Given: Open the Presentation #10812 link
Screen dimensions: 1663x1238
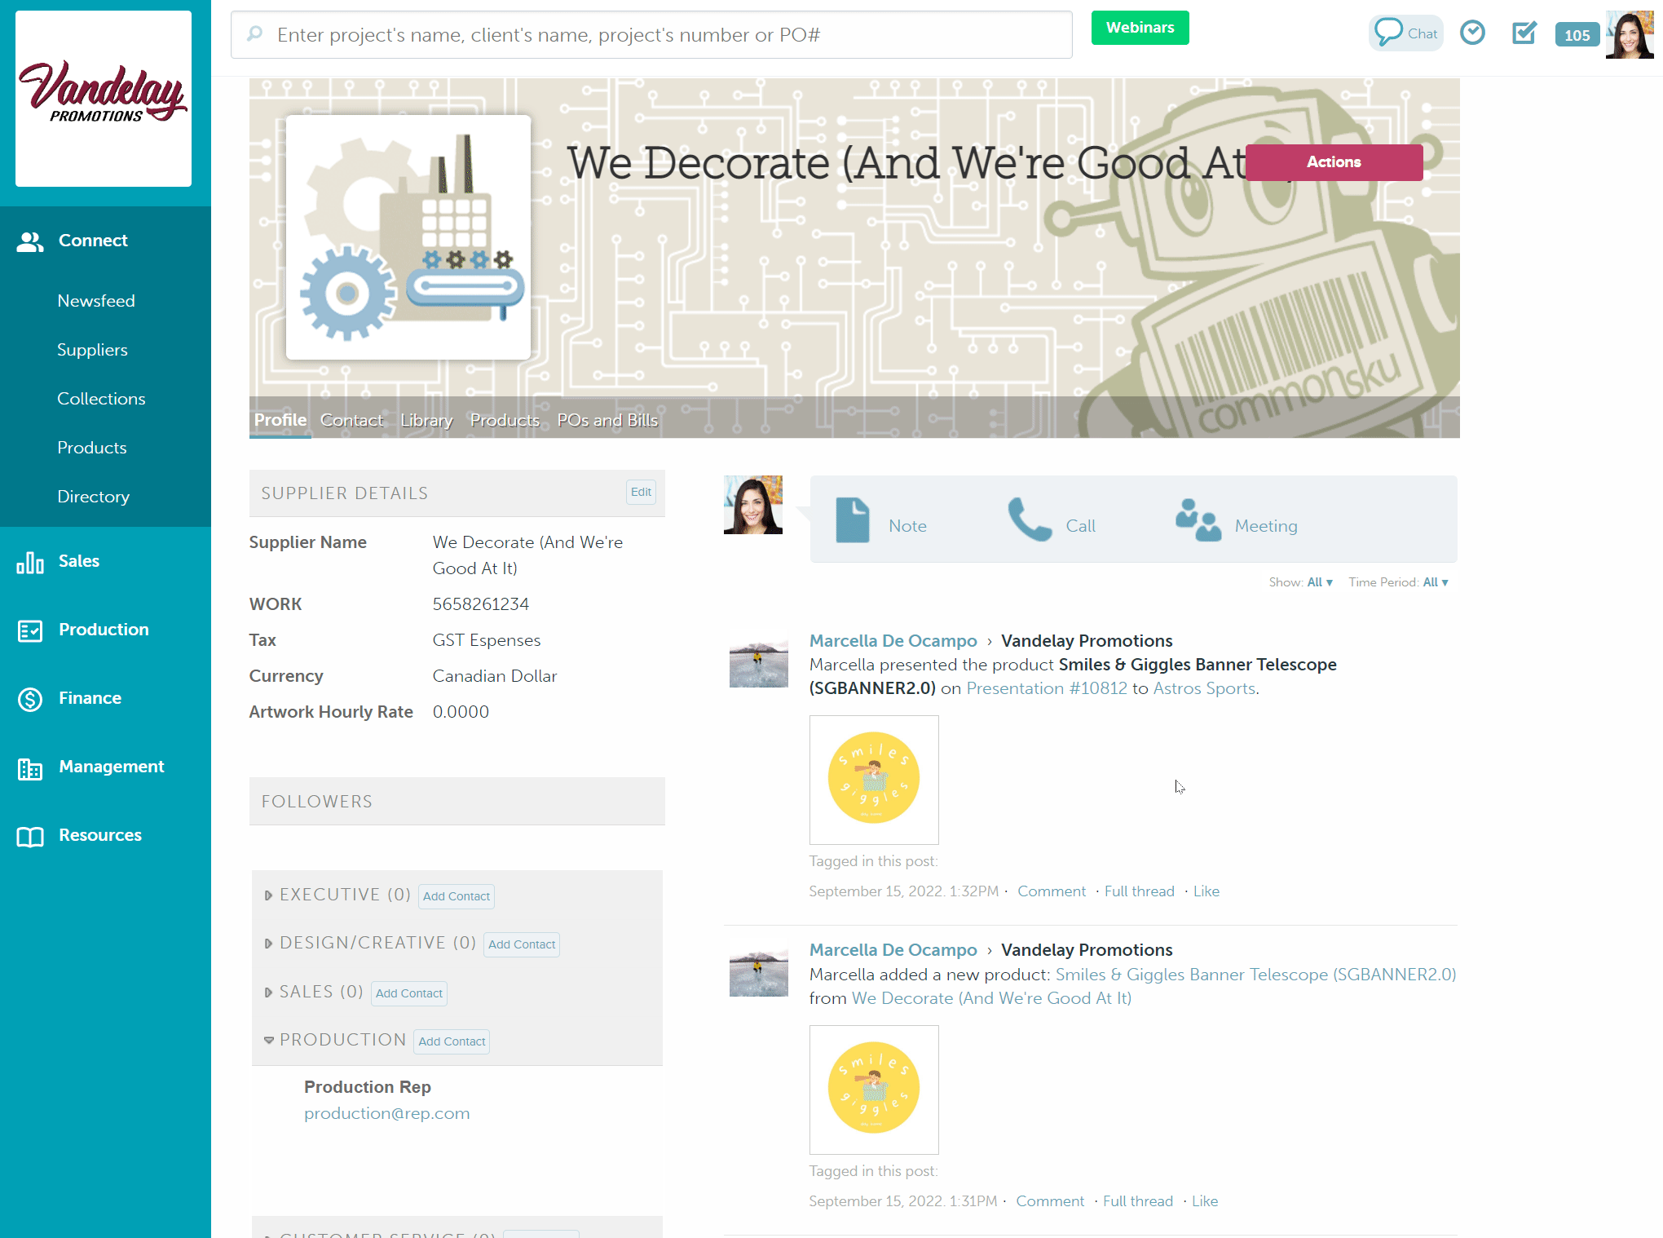Looking at the screenshot, I should coord(1047,688).
